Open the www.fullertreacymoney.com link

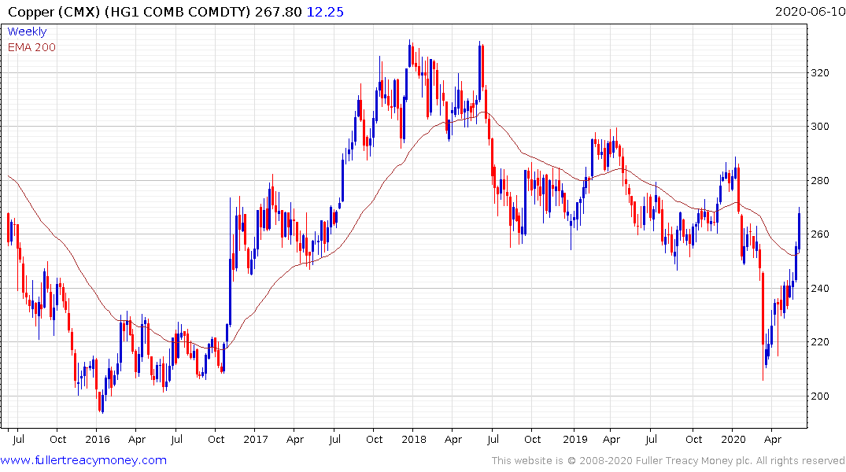(x=83, y=460)
